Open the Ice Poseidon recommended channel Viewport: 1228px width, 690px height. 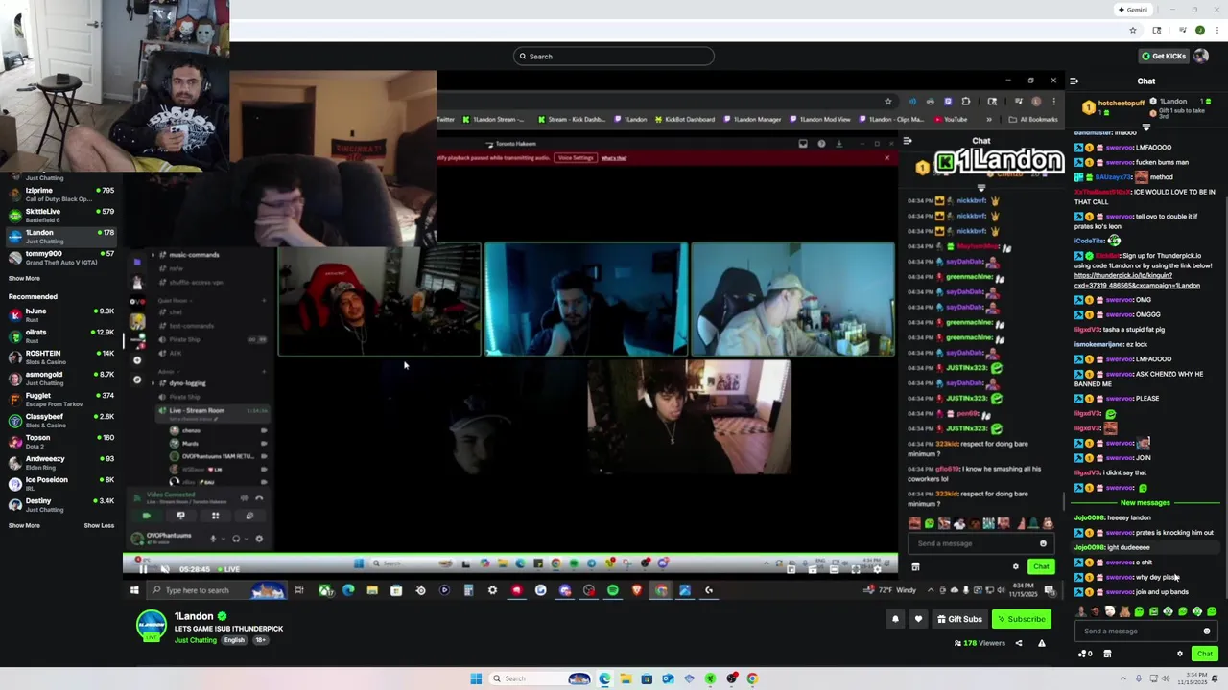(x=61, y=484)
